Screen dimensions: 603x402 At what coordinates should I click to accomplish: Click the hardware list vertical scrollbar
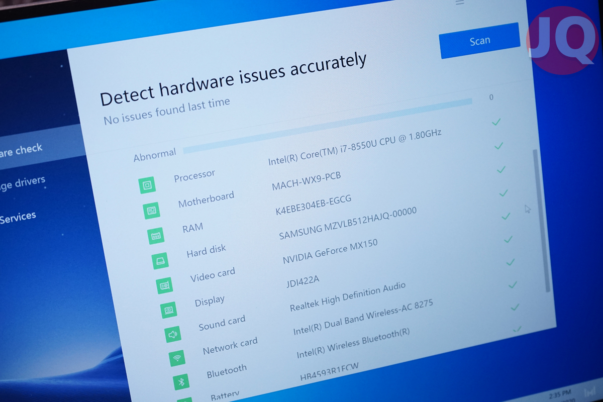click(x=541, y=220)
